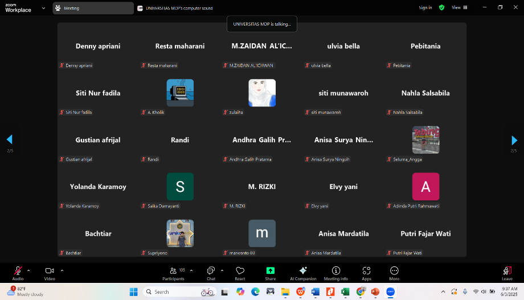Select Denny apriani participant tile
The width and height of the screenshot is (524, 300).
(x=98, y=46)
